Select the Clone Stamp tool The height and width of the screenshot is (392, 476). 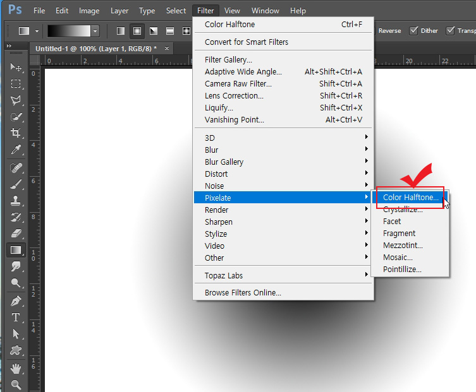[16, 200]
